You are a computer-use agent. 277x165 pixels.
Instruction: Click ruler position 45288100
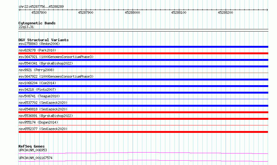pyautogui.click(x=179, y=12)
